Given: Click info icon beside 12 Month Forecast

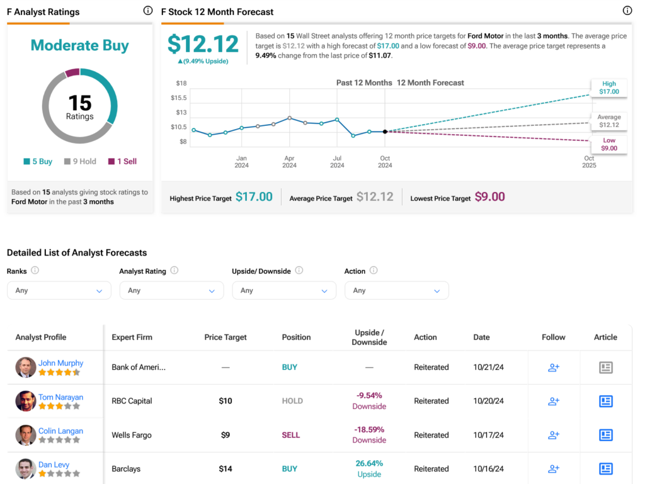Looking at the screenshot, I should [627, 11].
